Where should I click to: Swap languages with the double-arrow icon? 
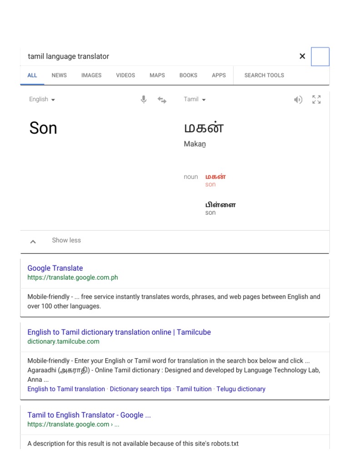click(162, 100)
